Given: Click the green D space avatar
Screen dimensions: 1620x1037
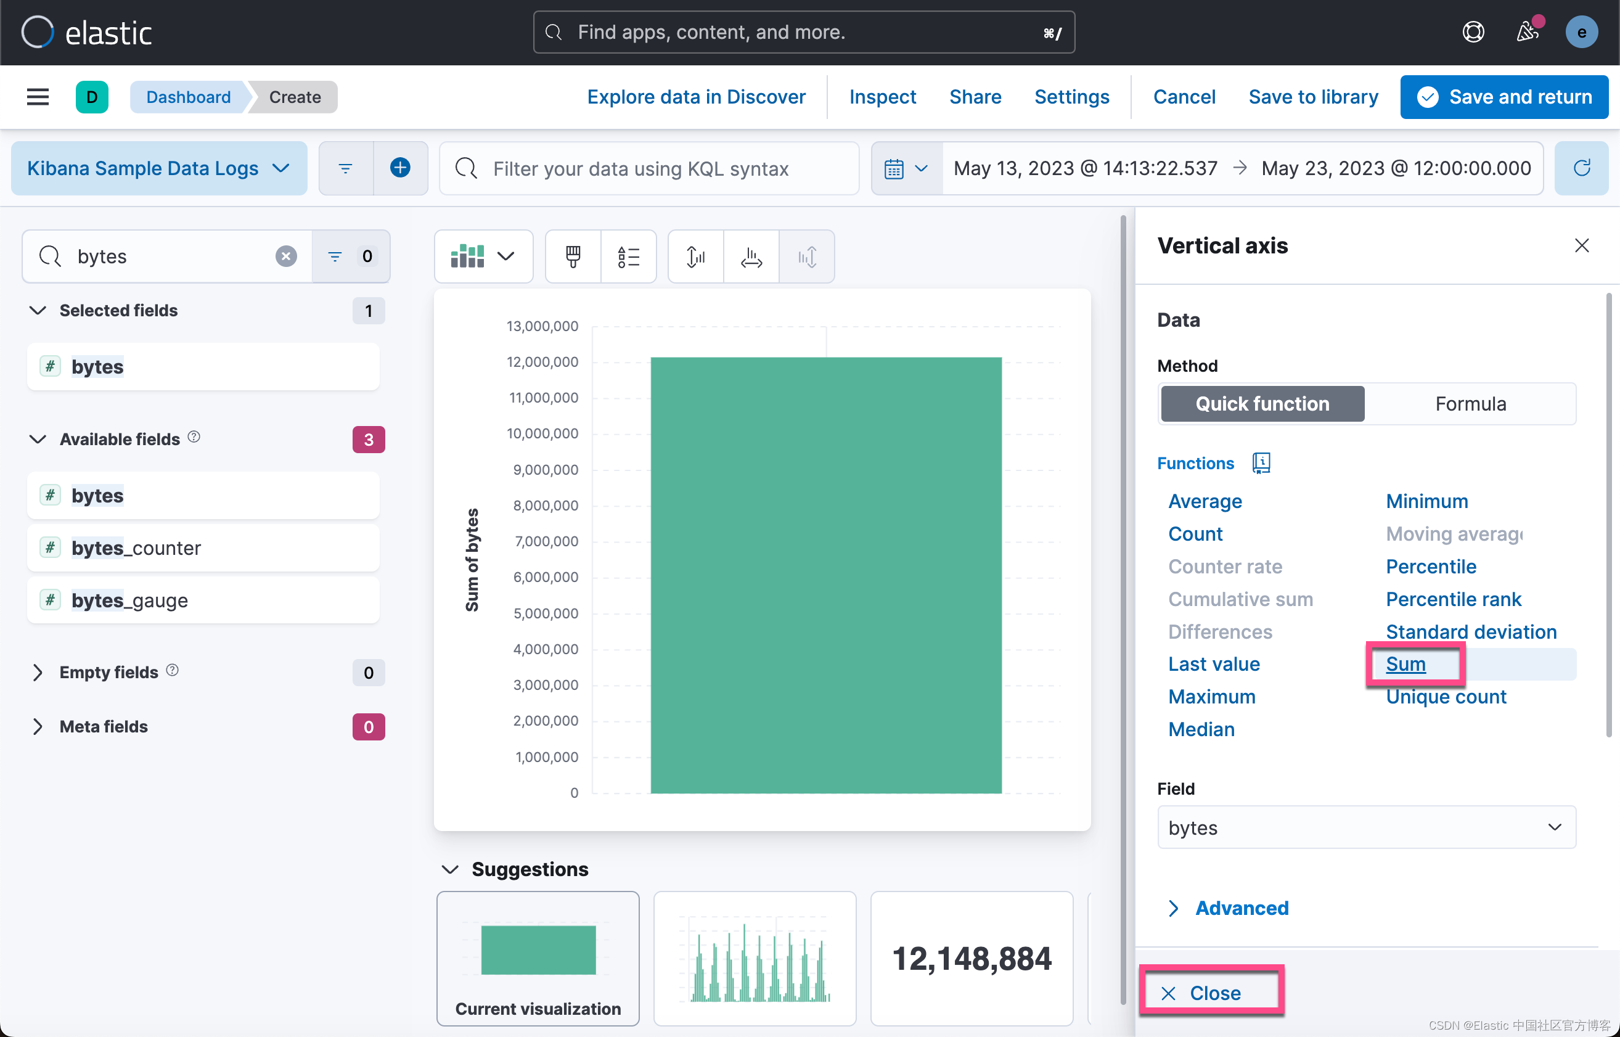Looking at the screenshot, I should coord(92,97).
